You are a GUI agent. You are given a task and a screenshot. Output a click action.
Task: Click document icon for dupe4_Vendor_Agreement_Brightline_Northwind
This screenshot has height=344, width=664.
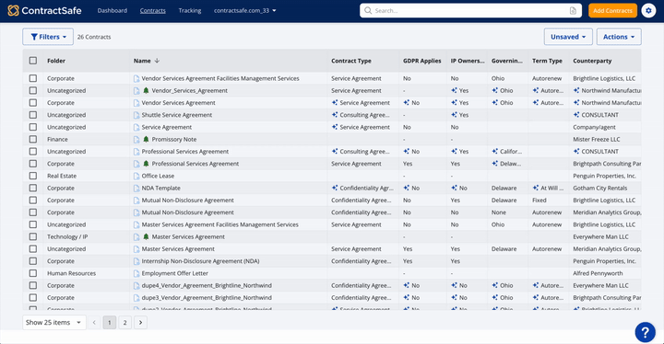pyautogui.click(x=136, y=286)
